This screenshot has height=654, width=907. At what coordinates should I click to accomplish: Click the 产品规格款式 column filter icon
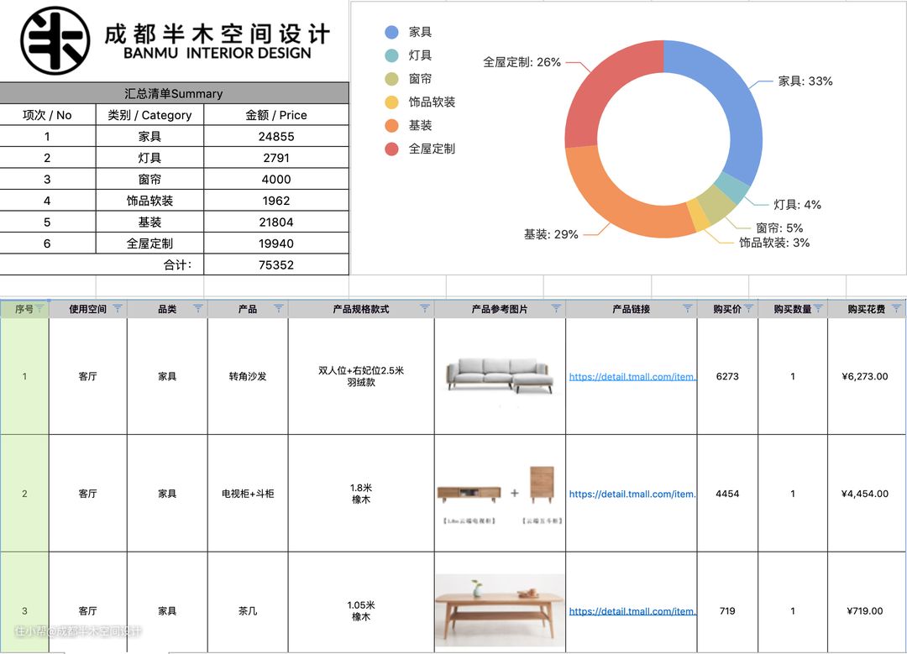tap(425, 309)
